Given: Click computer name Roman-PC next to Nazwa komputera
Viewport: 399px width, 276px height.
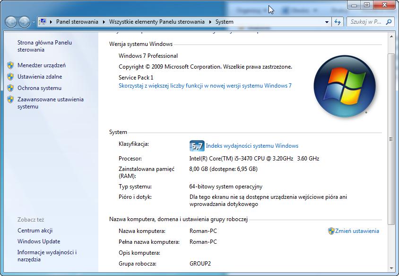Looking at the screenshot, I should (203, 231).
